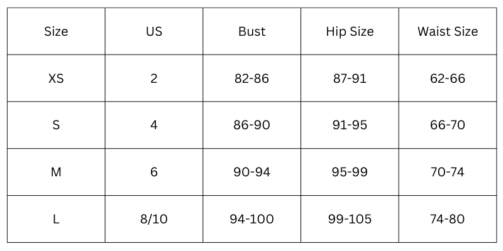This screenshot has height=251, width=503.
Task: Click the waist value 66-70
Action: click(448, 125)
